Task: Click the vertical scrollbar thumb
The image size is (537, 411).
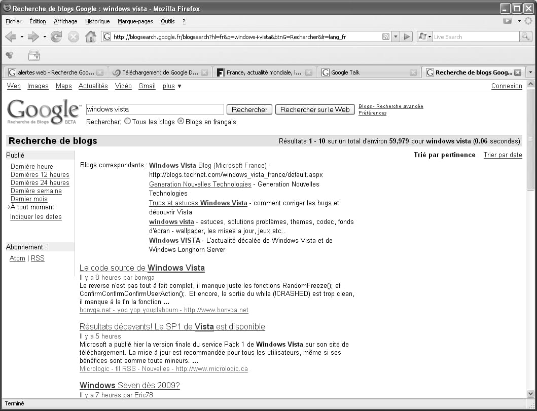Action: pyautogui.click(x=530, y=139)
